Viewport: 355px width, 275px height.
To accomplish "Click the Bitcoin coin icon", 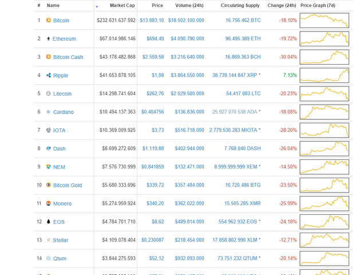I will pos(49,20).
